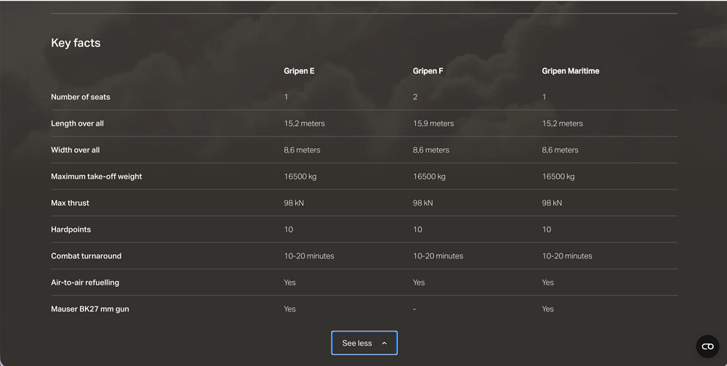The height and width of the screenshot is (366, 727).
Task: Click the Length over all row label
Action: click(78, 123)
